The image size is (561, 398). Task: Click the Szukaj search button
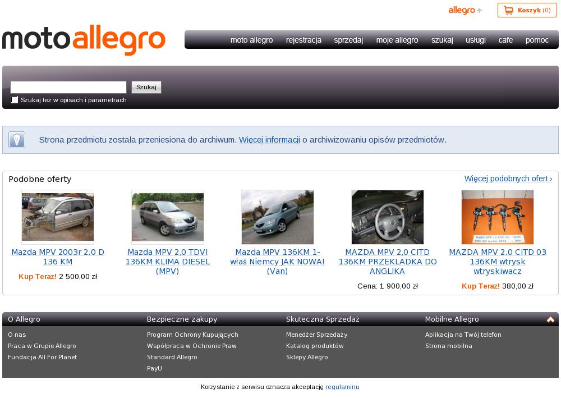tap(146, 88)
